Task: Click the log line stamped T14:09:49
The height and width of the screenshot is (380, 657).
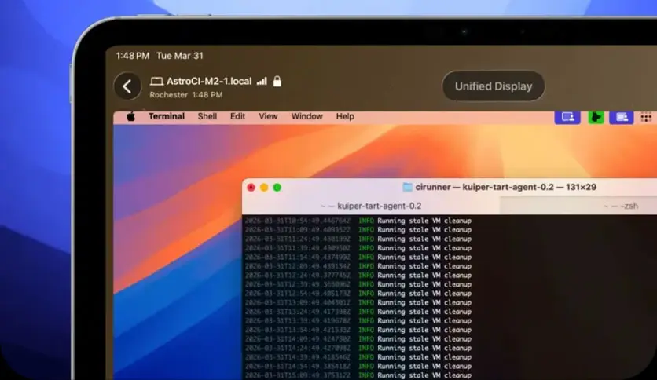Action: point(358,339)
